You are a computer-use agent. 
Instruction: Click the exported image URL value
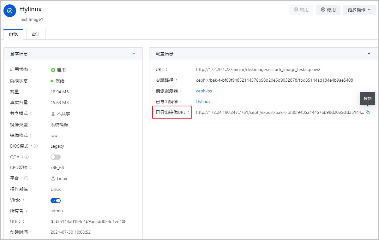click(x=280, y=112)
